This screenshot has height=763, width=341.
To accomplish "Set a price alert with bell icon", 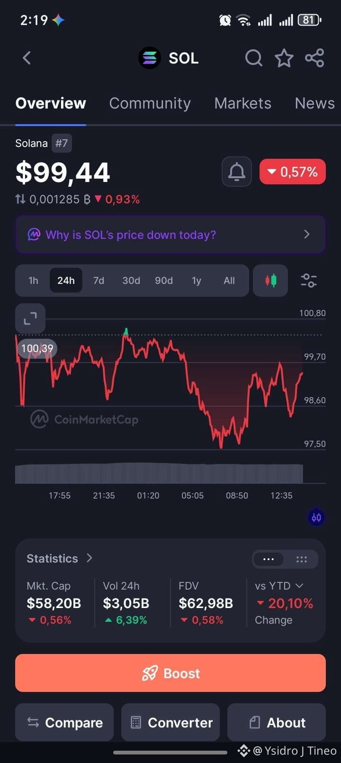I will (x=237, y=172).
